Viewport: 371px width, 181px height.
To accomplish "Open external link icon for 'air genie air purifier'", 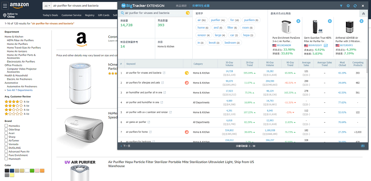I will [x=149, y=122].
